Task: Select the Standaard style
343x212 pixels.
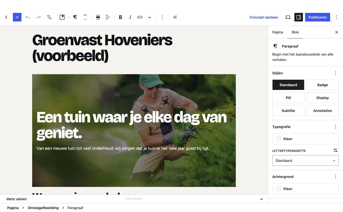Action: pos(288,85)
